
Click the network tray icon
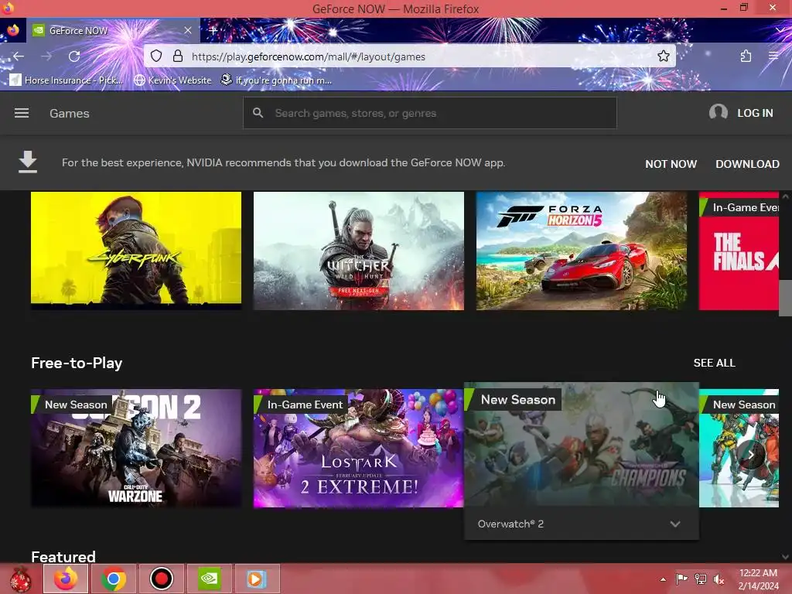pos(701,579)
